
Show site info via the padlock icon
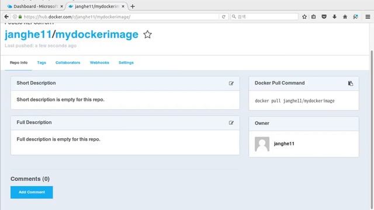[20, 17]
